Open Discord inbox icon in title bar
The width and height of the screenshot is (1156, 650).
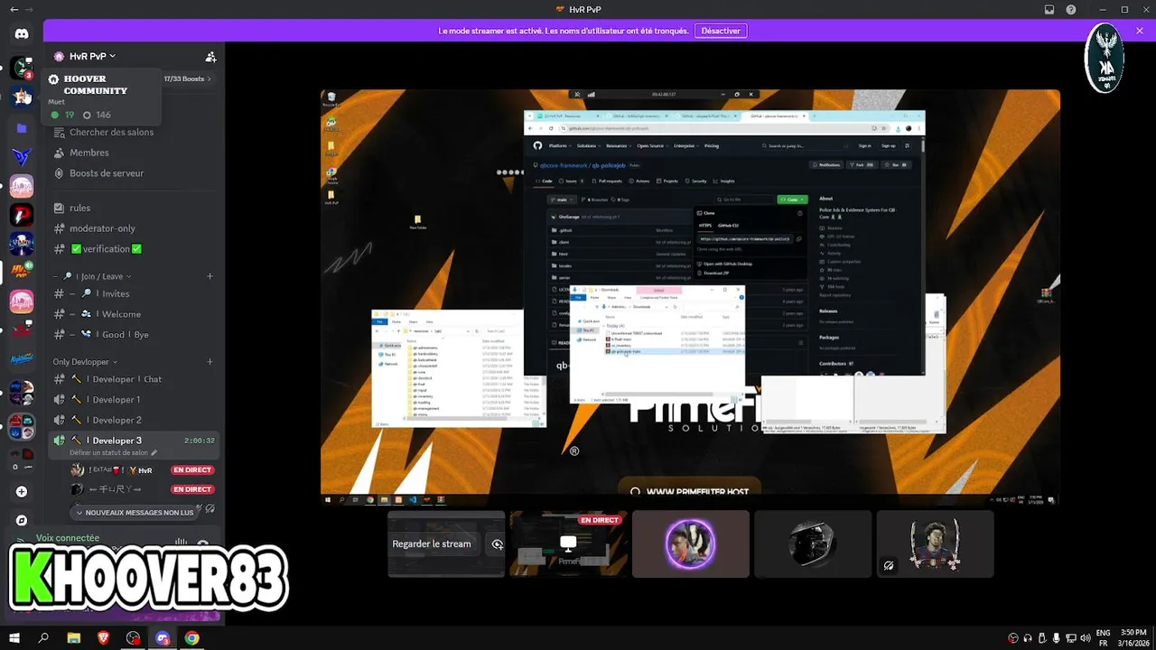pyautogui.click(x=1049, y=9)
